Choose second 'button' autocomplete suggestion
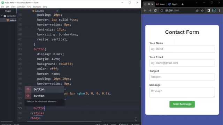Image resolution: width=223 pixels, height=125 pixels. point(44,96)
